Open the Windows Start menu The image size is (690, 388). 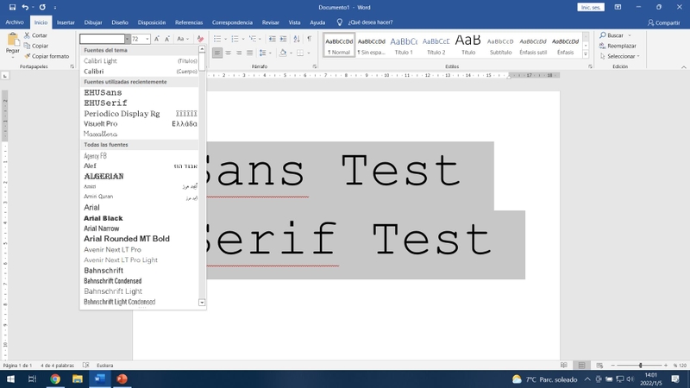point(10,379)
